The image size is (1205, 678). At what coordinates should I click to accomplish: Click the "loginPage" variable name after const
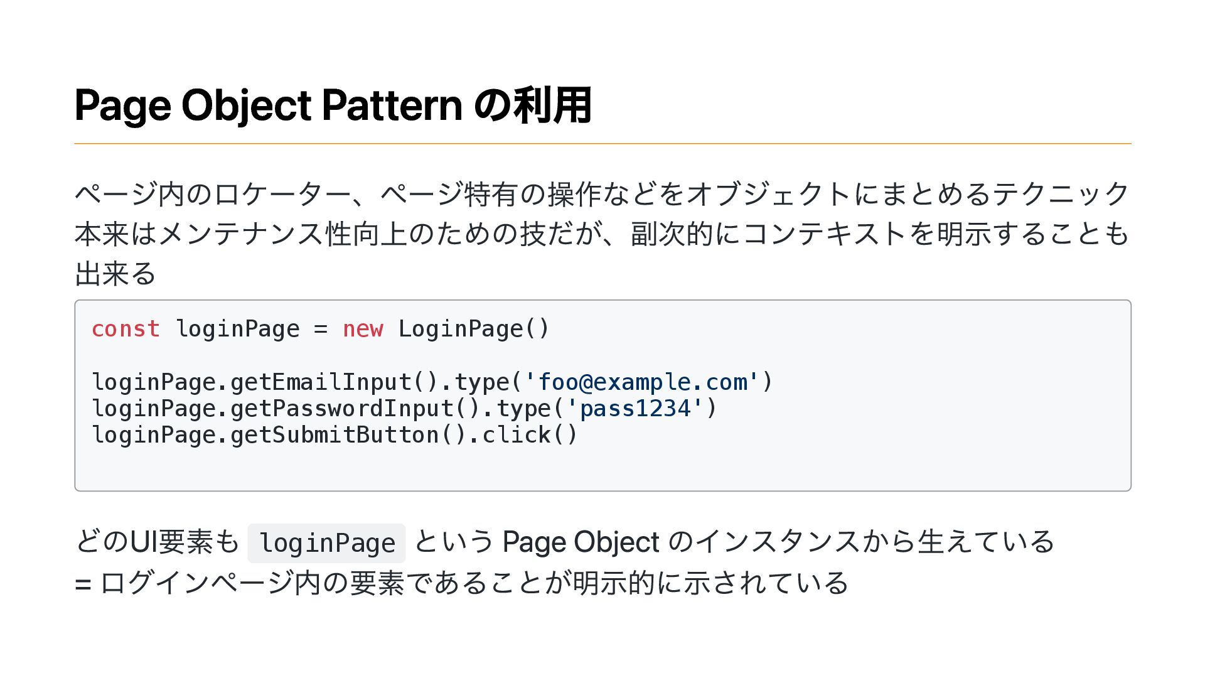(237, 329)
